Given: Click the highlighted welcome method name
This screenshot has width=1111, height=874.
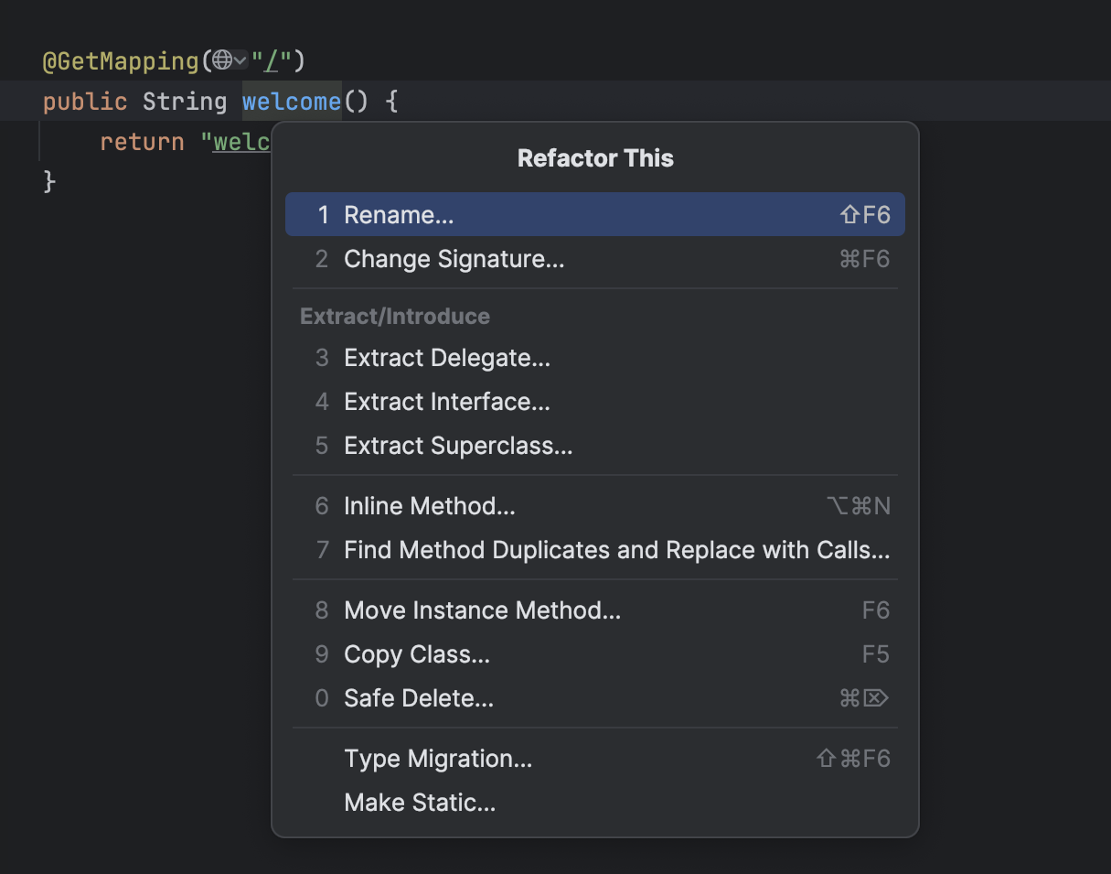Looking at the screenshot, I should point(291,101).
